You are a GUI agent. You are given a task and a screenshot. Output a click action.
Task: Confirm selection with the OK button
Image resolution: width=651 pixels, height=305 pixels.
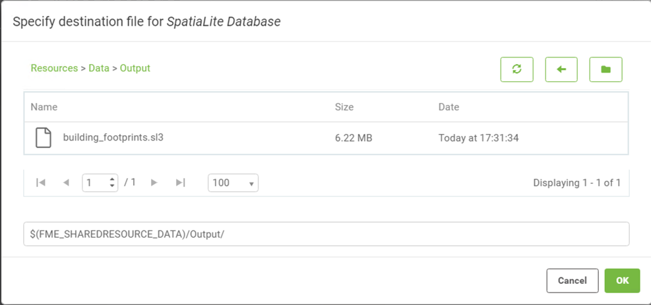tap(623, 281)
